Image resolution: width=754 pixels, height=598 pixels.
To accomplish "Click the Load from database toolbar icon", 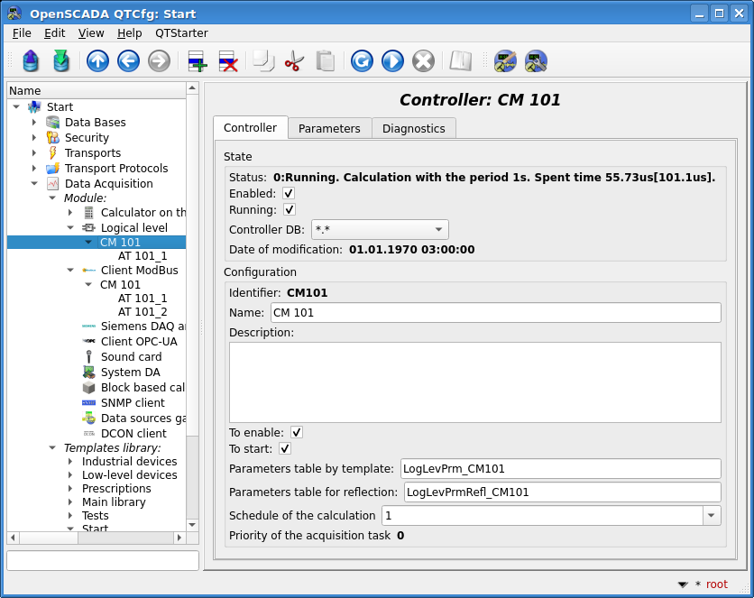I will (x=31, y=61).
